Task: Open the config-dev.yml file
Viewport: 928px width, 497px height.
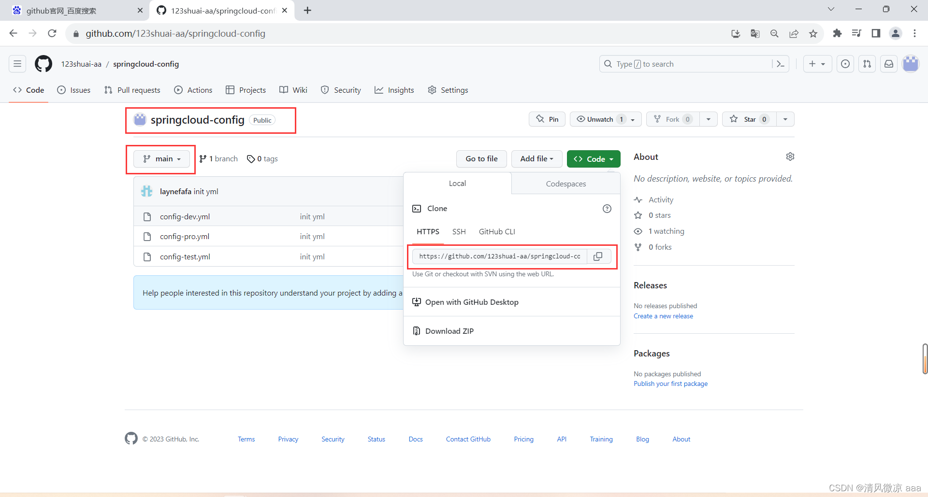Action: [x=185, y=216]
